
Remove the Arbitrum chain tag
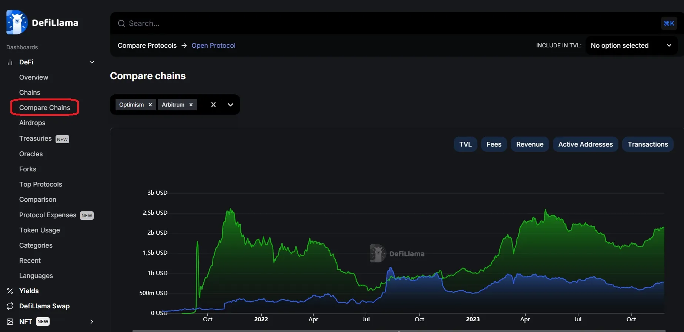click(191, 105)
